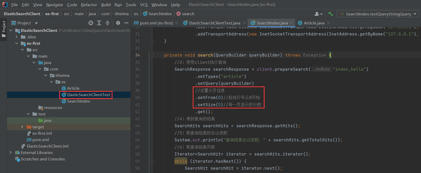Open pom.xml Maven file in tree
Screen dimensions: 421x173
click(40, 140)
